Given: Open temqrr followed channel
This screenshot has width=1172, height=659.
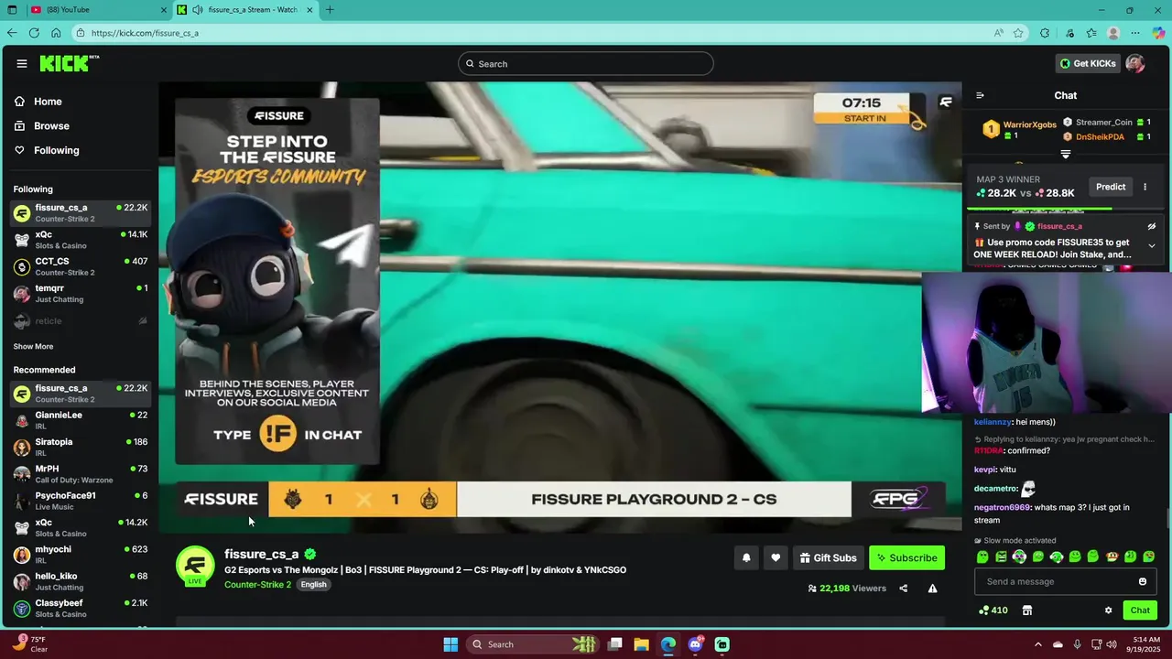Looking at the screenshot, I should point(81,293).
